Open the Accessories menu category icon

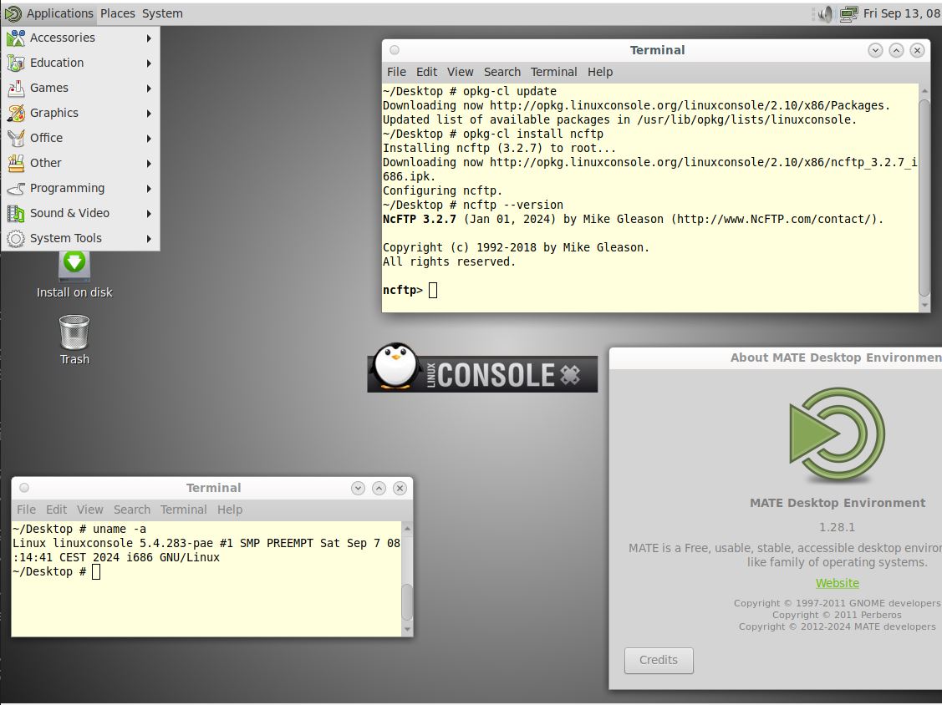tap(16, 38)
